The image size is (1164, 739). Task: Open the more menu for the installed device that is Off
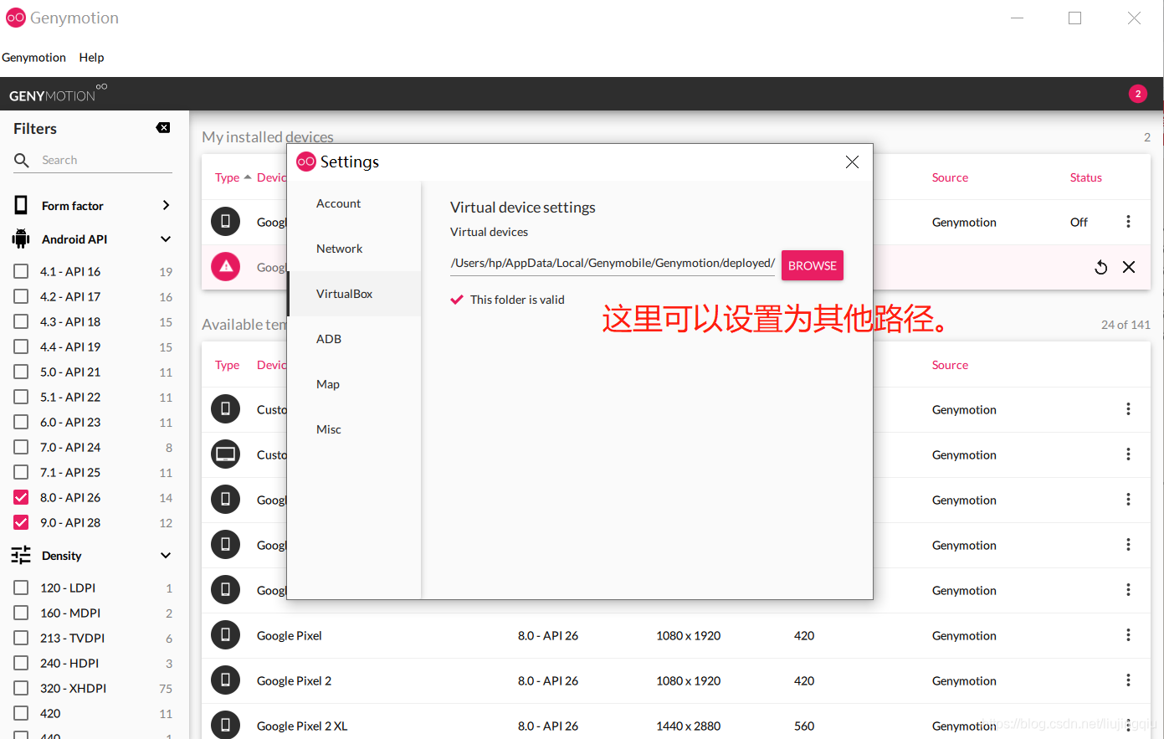[x=1128, y=222]
